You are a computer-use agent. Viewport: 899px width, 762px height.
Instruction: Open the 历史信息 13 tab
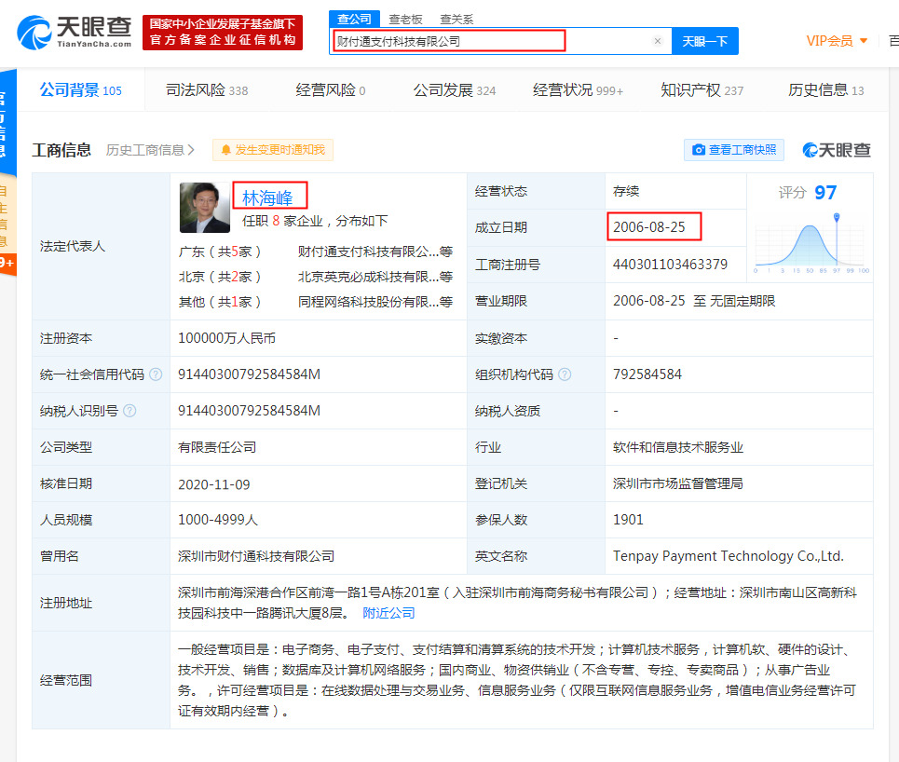coord(826,90)
